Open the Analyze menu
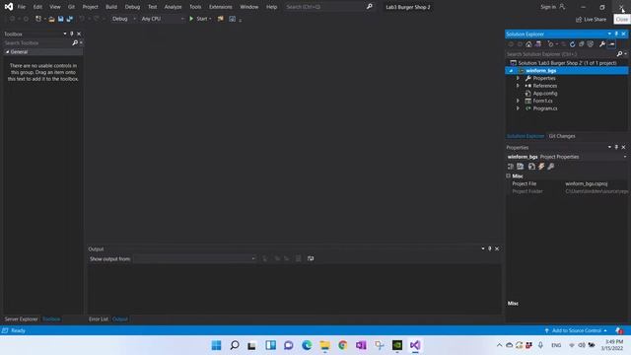 click(x=173, y=7)
